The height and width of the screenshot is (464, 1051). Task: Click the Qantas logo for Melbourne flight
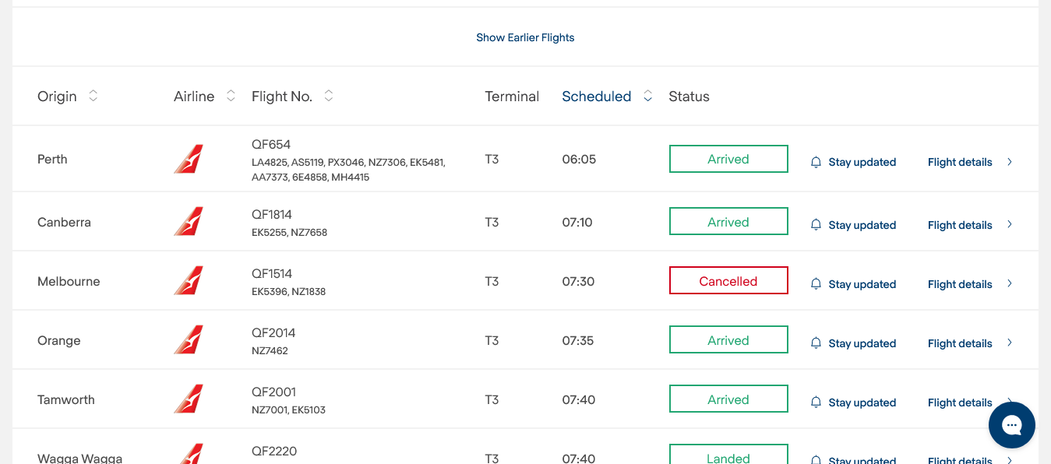189,281
